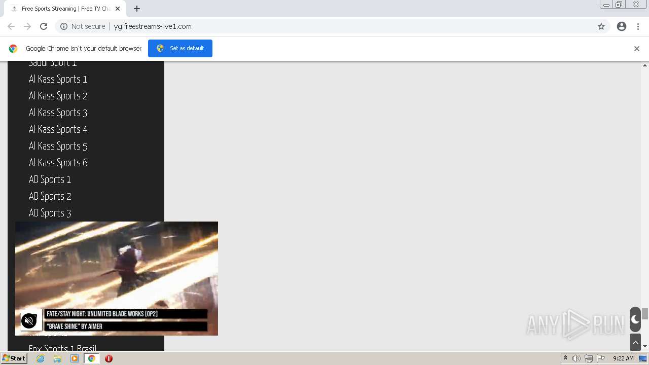Open the Al Kass Sports 2 channel
The height and width of the screenshot is (365, 649).
pyautogui.click(x=58, y=96)
